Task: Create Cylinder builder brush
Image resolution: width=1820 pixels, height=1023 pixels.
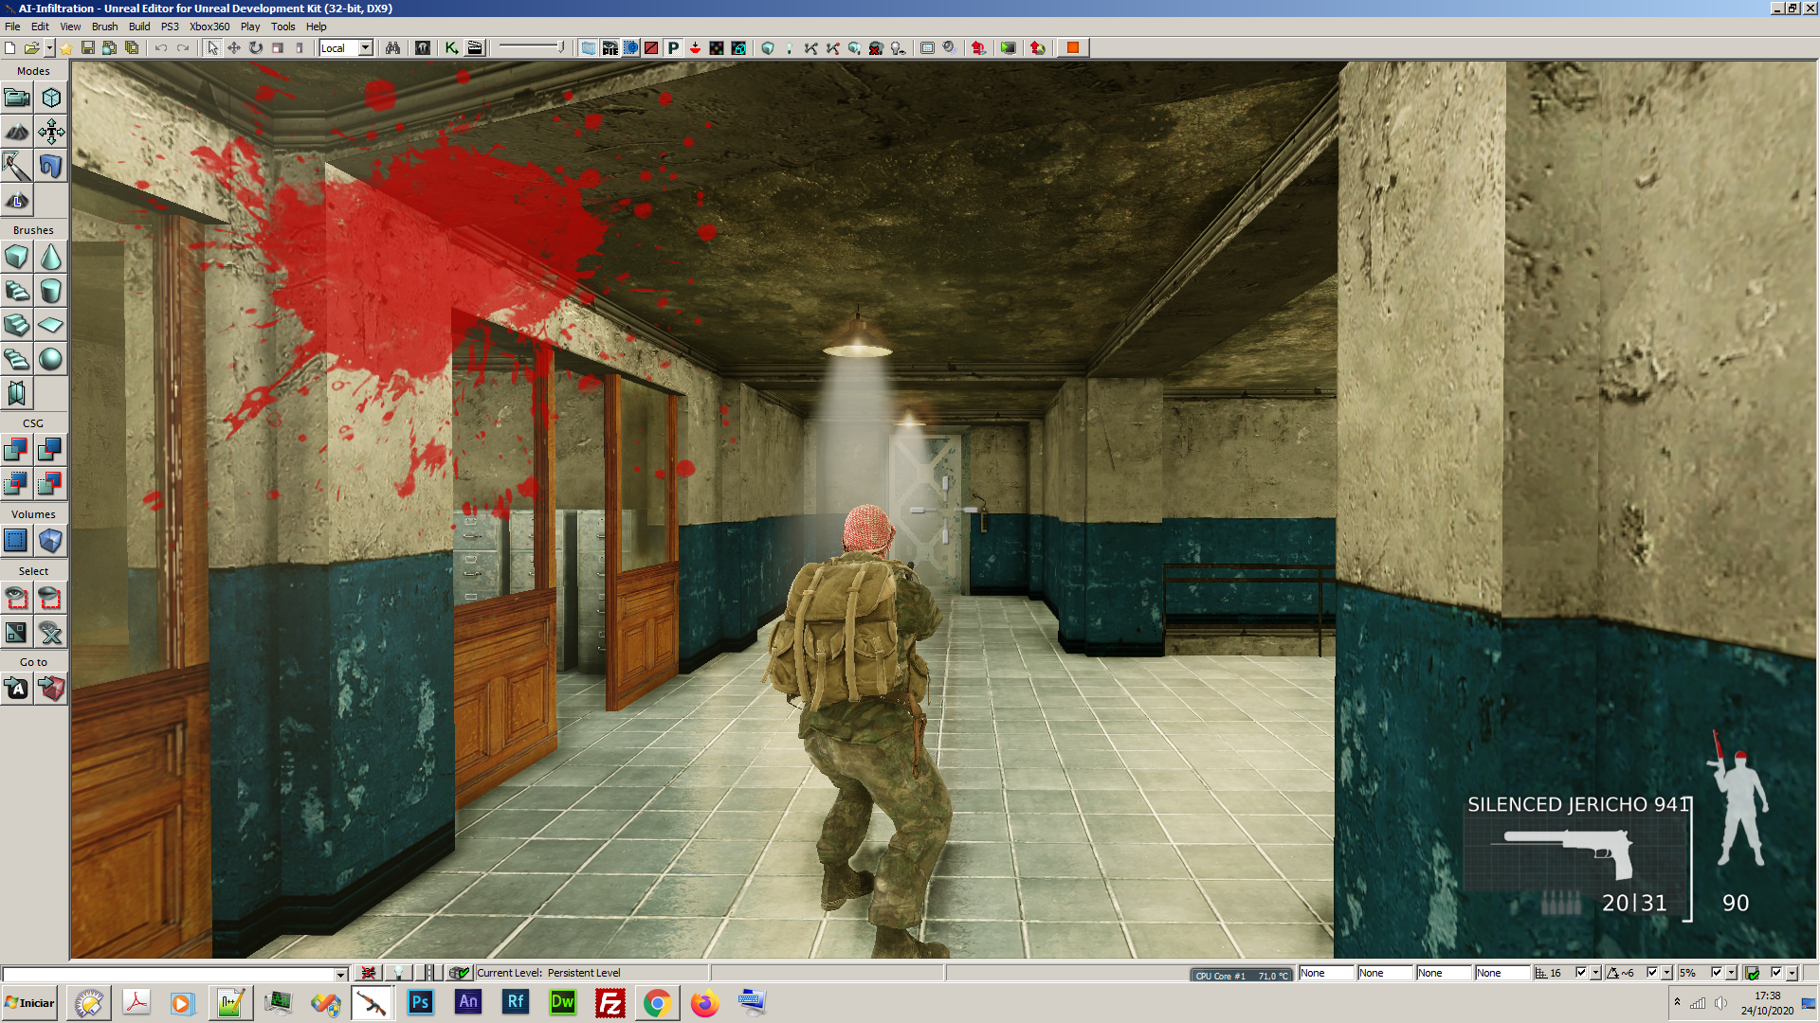Action: [x=51, y=291]
